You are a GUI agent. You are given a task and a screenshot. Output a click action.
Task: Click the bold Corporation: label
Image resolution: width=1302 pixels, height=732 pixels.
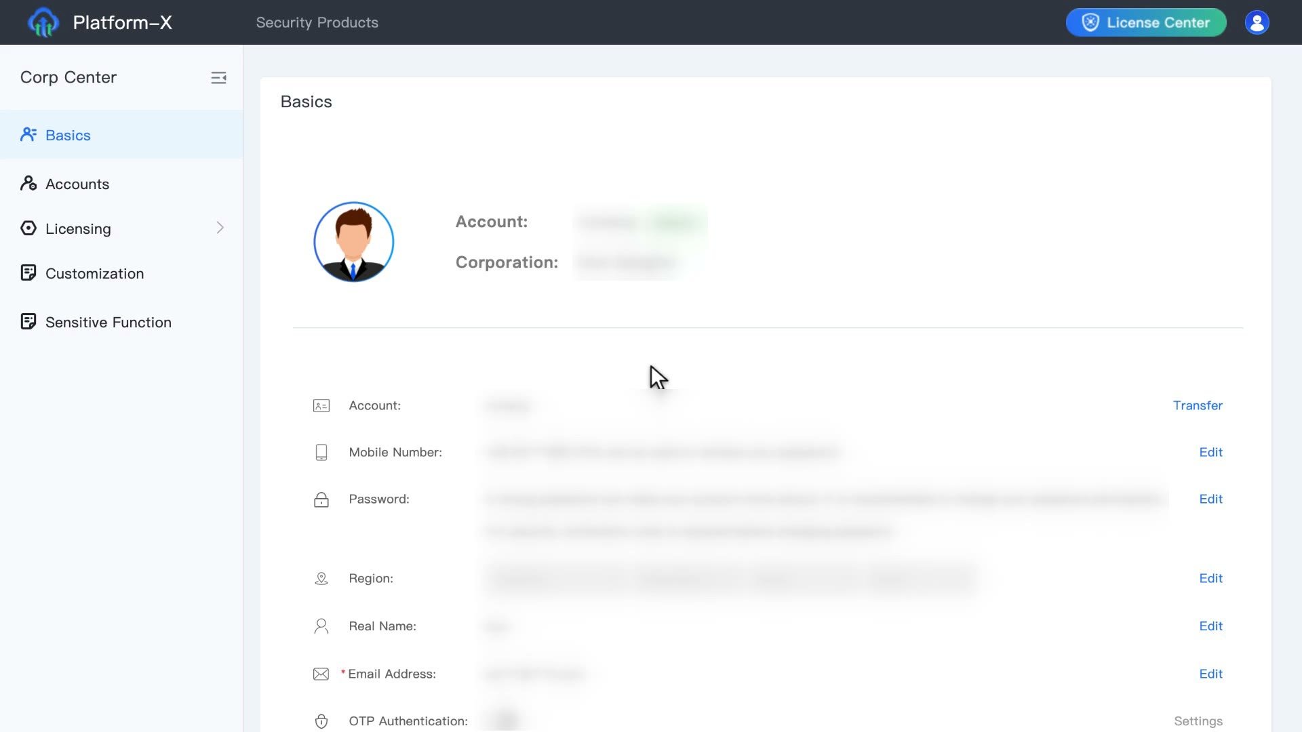[507, 262]
